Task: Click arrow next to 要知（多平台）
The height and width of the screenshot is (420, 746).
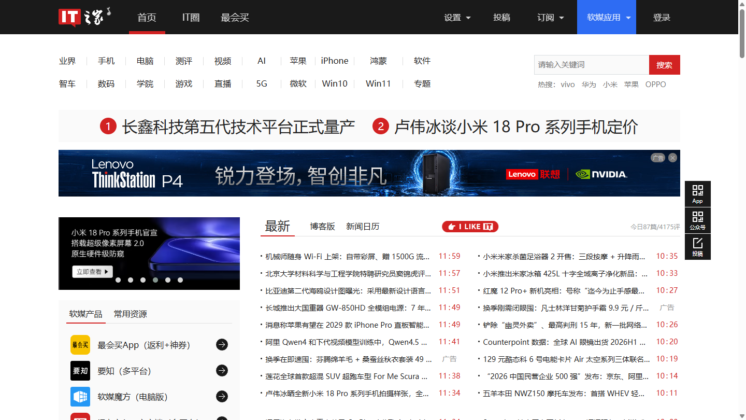Action: (x=222, y=371)
